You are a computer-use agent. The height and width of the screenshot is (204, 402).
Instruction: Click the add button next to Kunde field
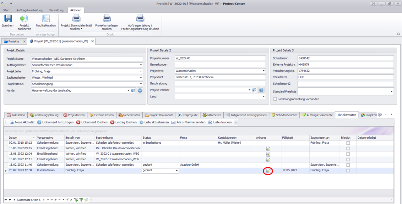pyautogui.click(x=140, y=91)
